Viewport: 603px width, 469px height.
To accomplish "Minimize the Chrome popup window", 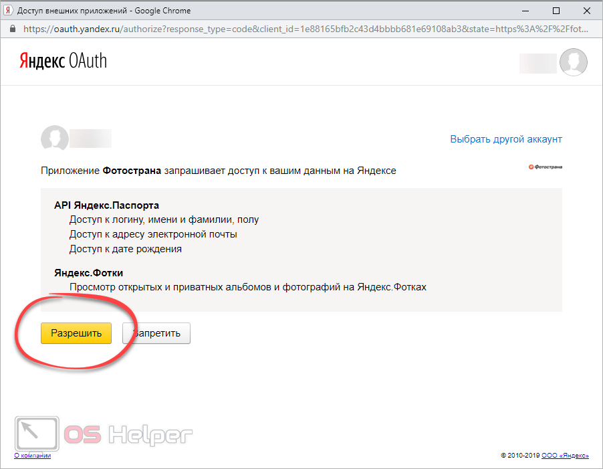I will (526, 11).
